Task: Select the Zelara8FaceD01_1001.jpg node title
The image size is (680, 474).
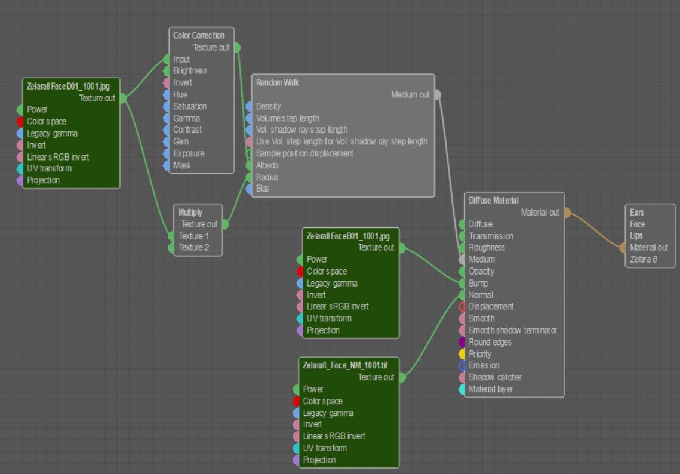Action: [68, 87]
